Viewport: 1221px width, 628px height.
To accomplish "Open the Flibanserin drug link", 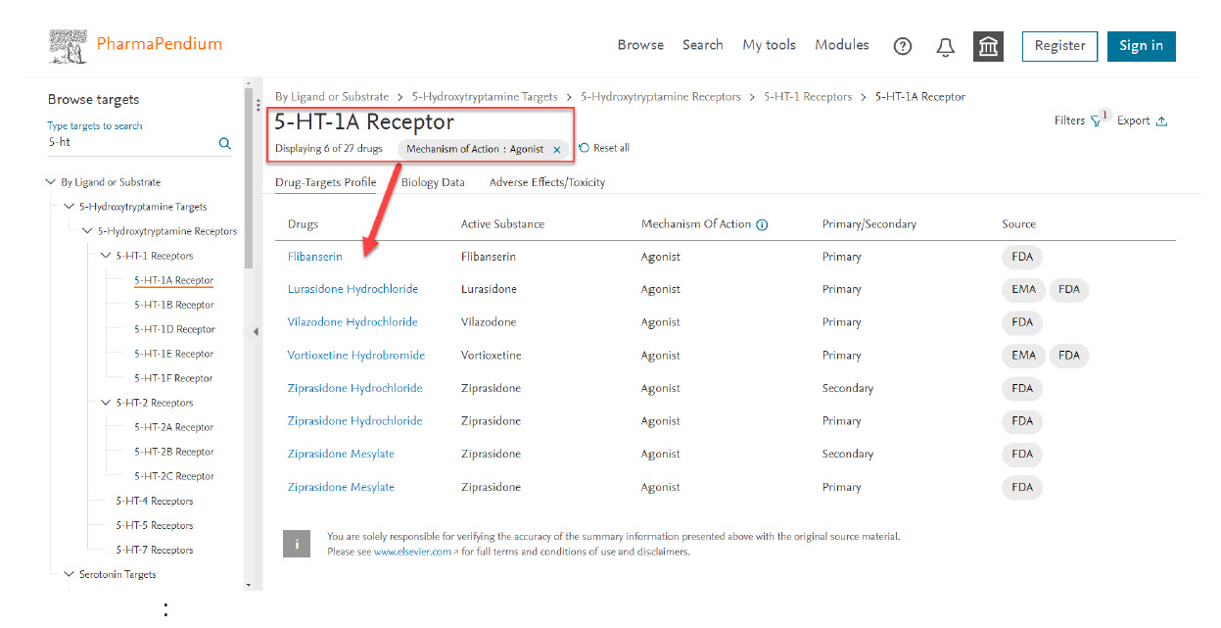I will pyautogui.click(x=314, y=257).
